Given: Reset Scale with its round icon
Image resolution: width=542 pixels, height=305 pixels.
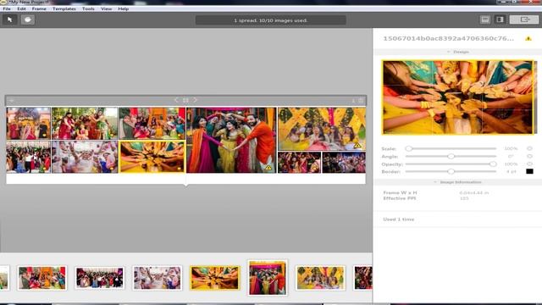Looking at the screenshot, I should pos(529,148).
